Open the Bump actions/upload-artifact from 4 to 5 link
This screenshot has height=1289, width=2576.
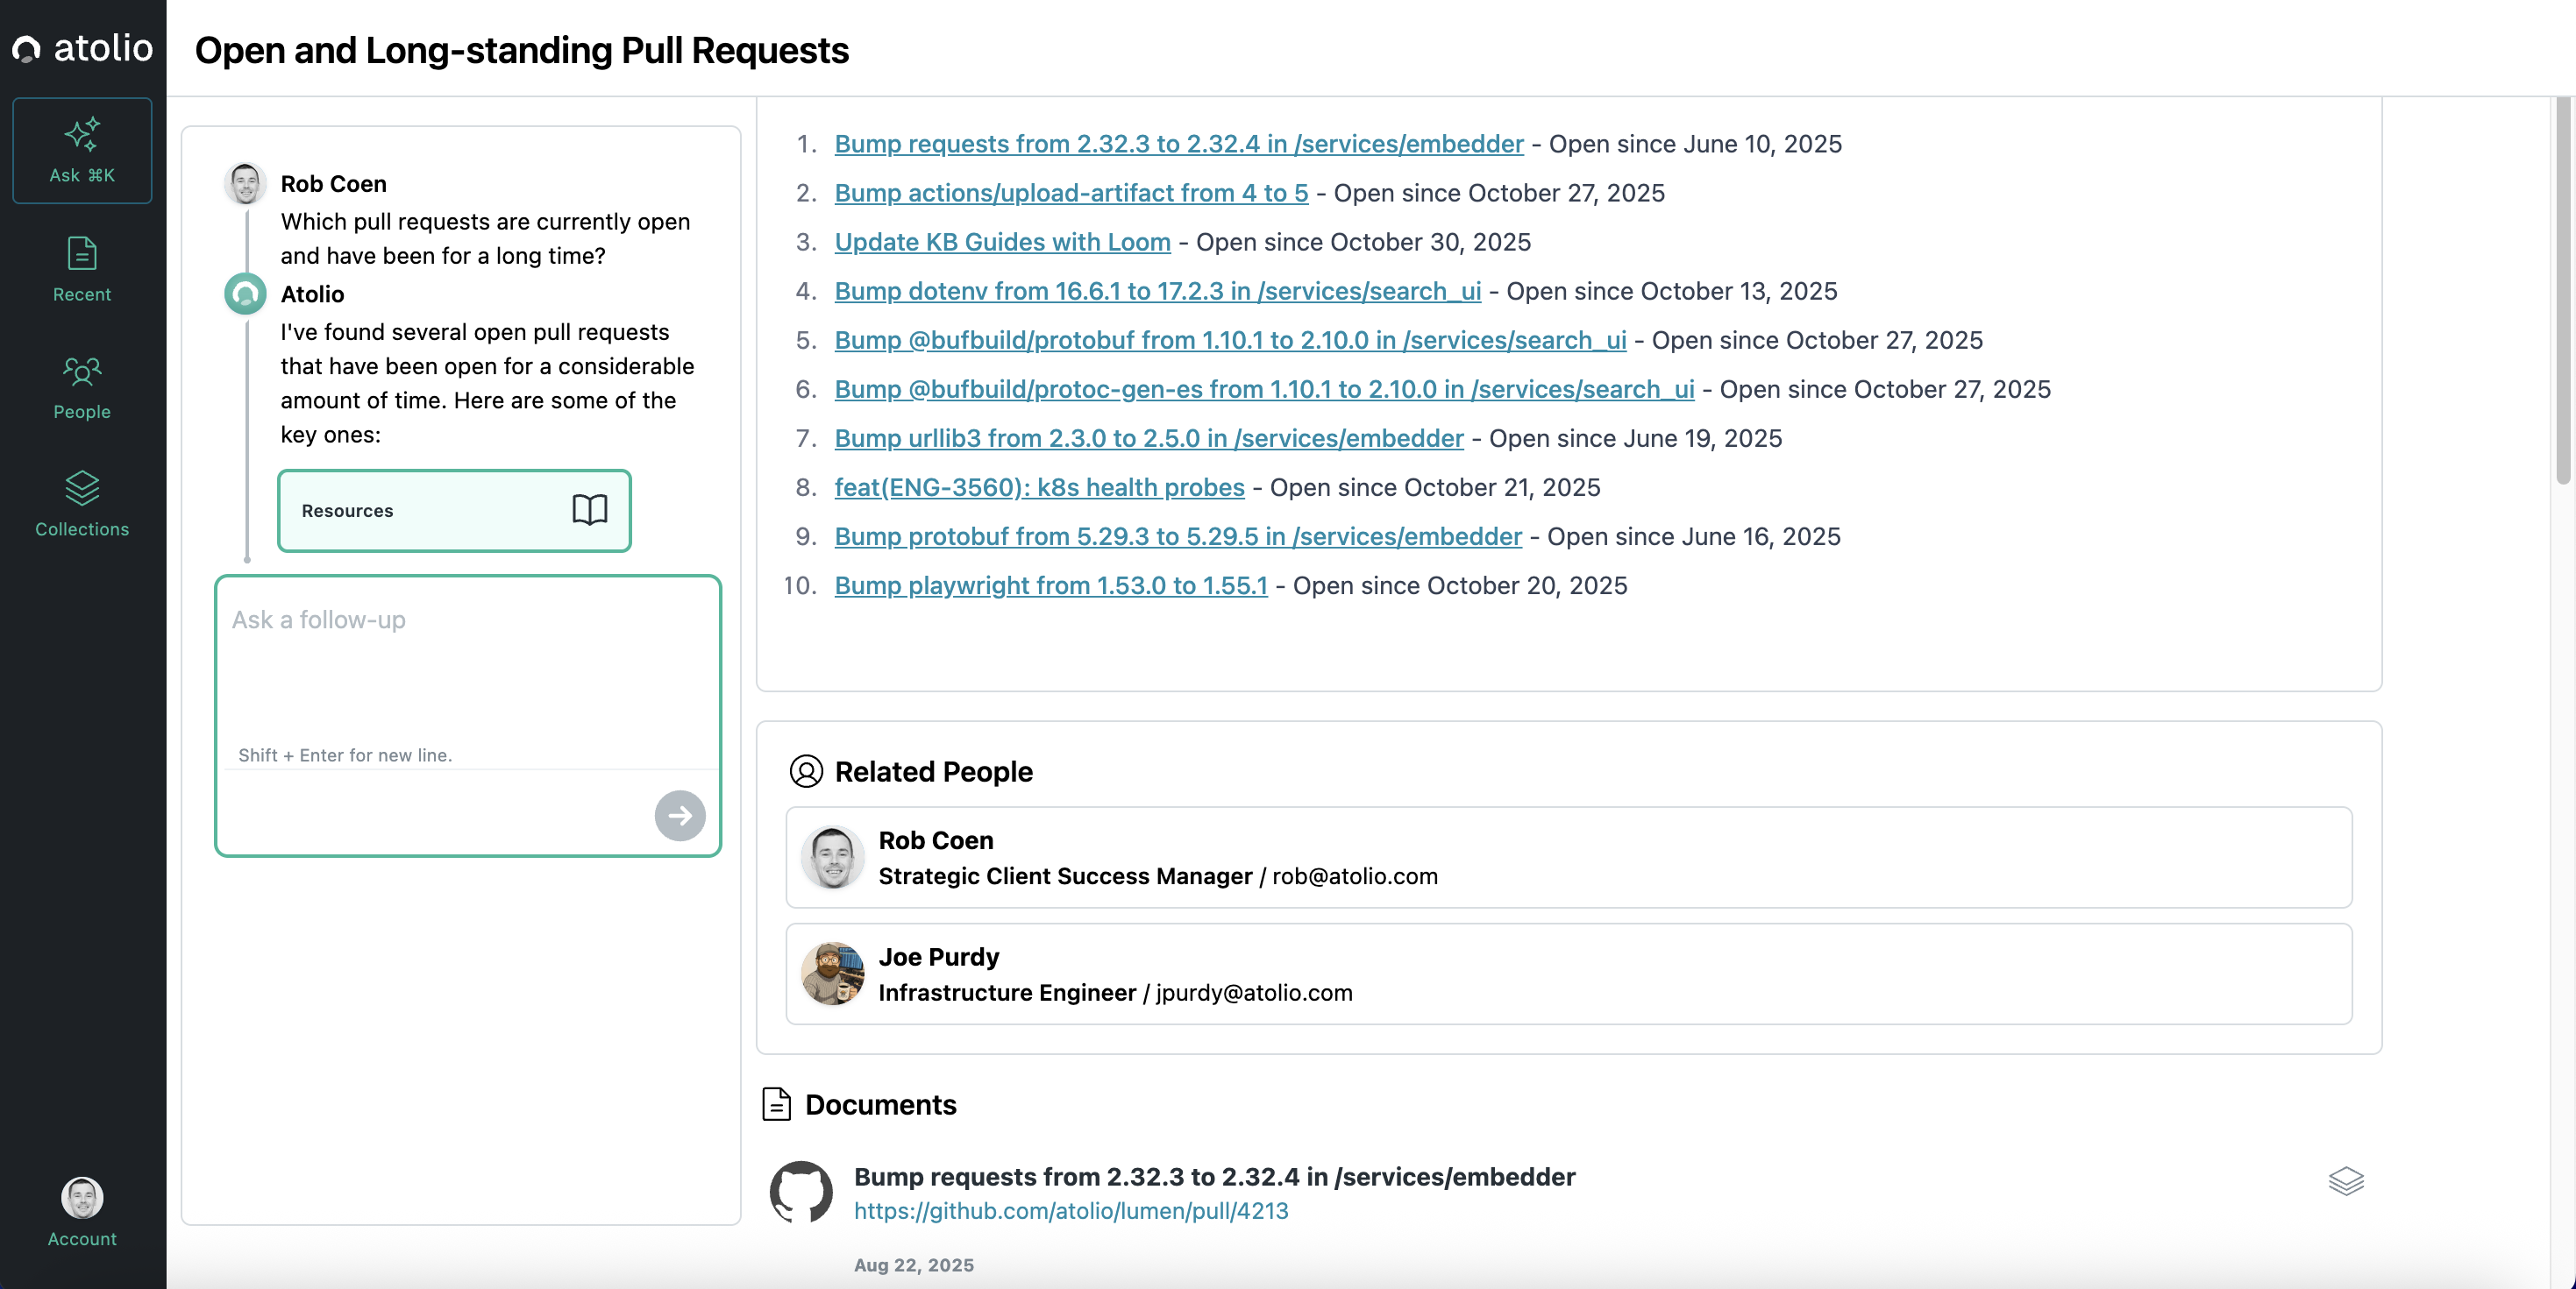coord(1070,193)
